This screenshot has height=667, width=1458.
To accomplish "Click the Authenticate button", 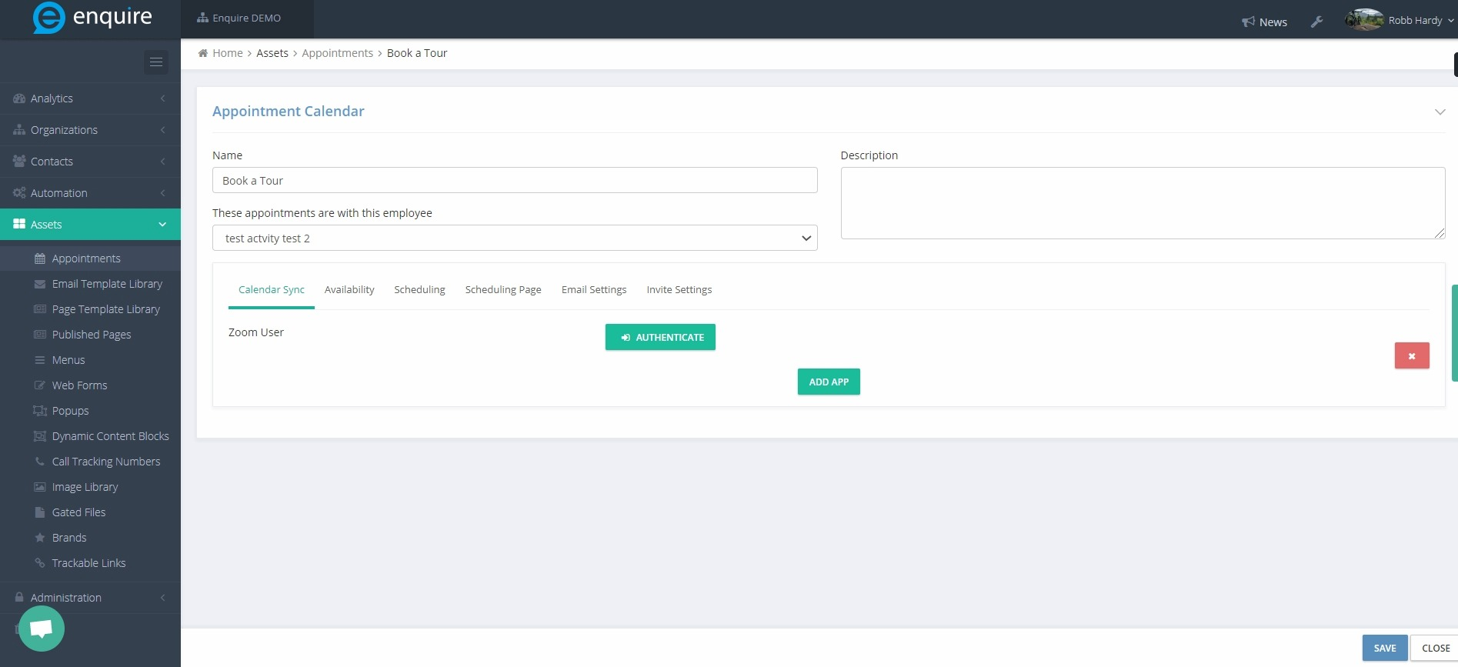I will click(x=660, y=337).
